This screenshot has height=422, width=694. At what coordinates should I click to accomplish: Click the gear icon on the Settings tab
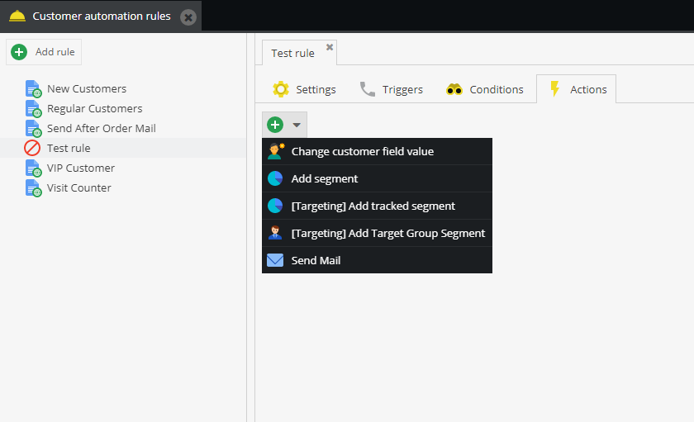click(281, 89)
